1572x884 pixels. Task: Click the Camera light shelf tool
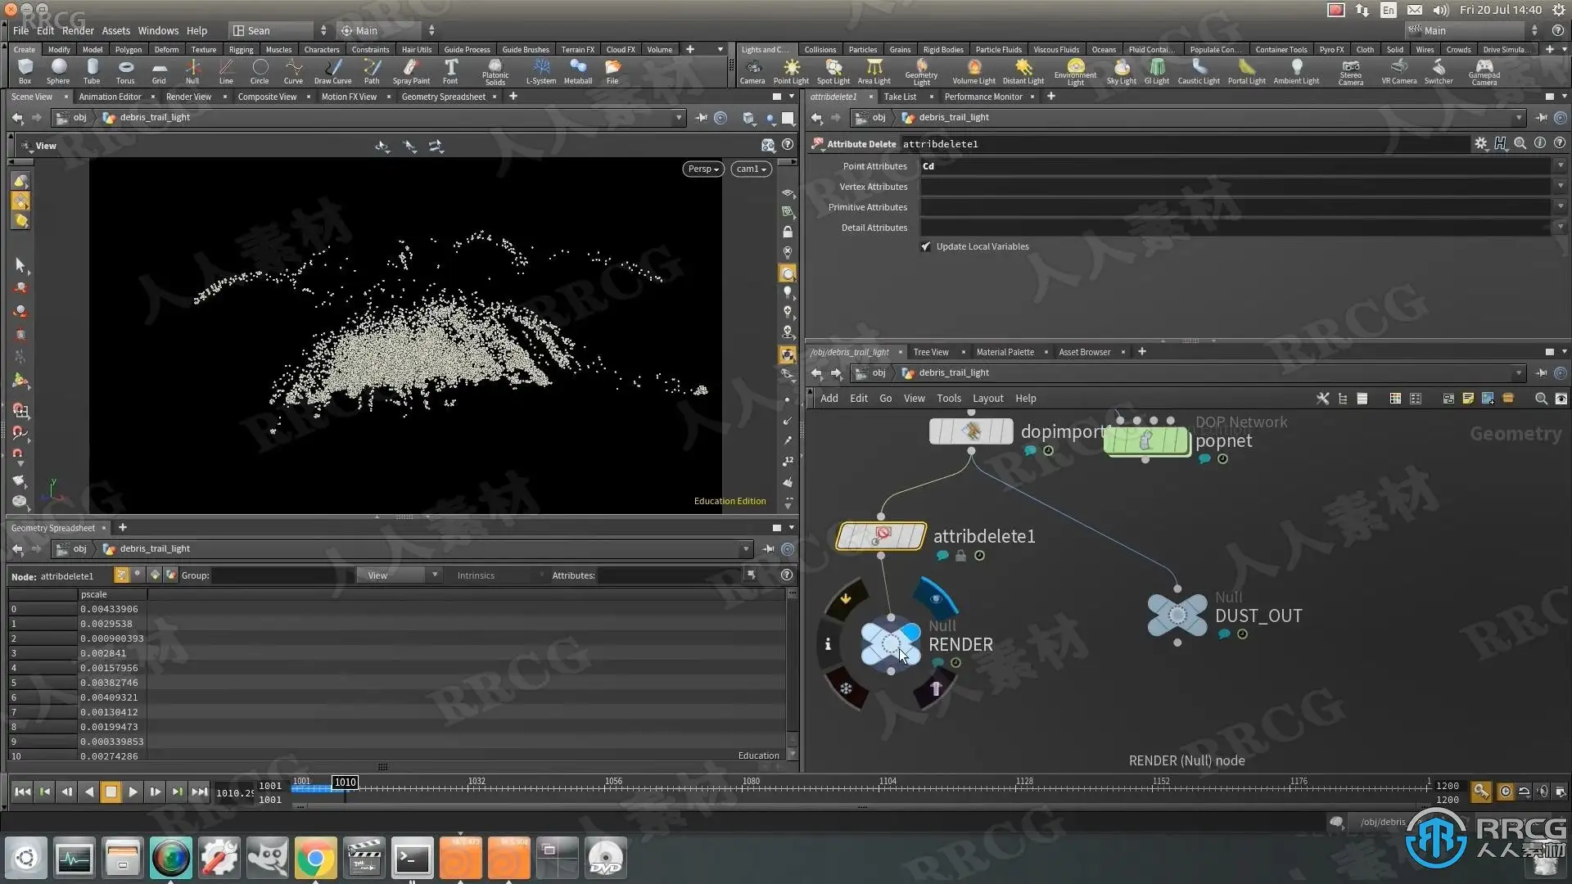752,71
